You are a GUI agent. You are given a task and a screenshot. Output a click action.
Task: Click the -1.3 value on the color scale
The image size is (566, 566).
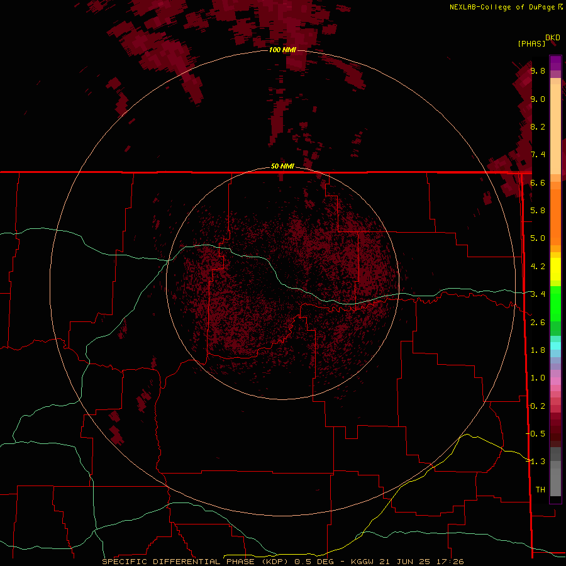pos(536,462)
